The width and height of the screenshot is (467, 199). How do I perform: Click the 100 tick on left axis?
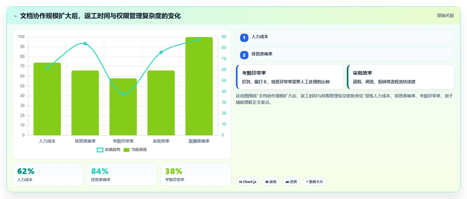[21, 37]
